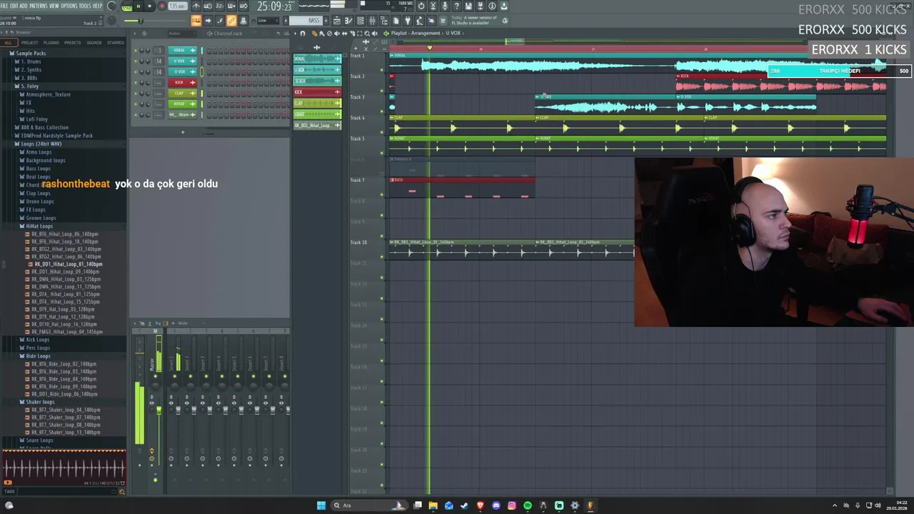Click the microphone recording icon
Screen dimensions: 914x514
coord(445,6)
